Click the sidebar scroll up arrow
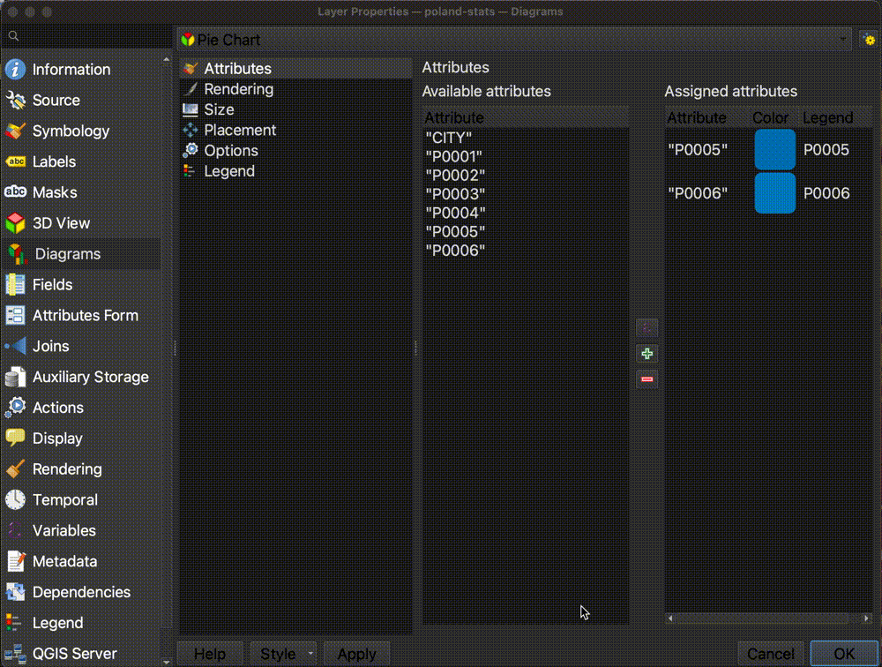The width and height of the screenshot is (882, 667). pyautogui.click(x=166, y=59)
